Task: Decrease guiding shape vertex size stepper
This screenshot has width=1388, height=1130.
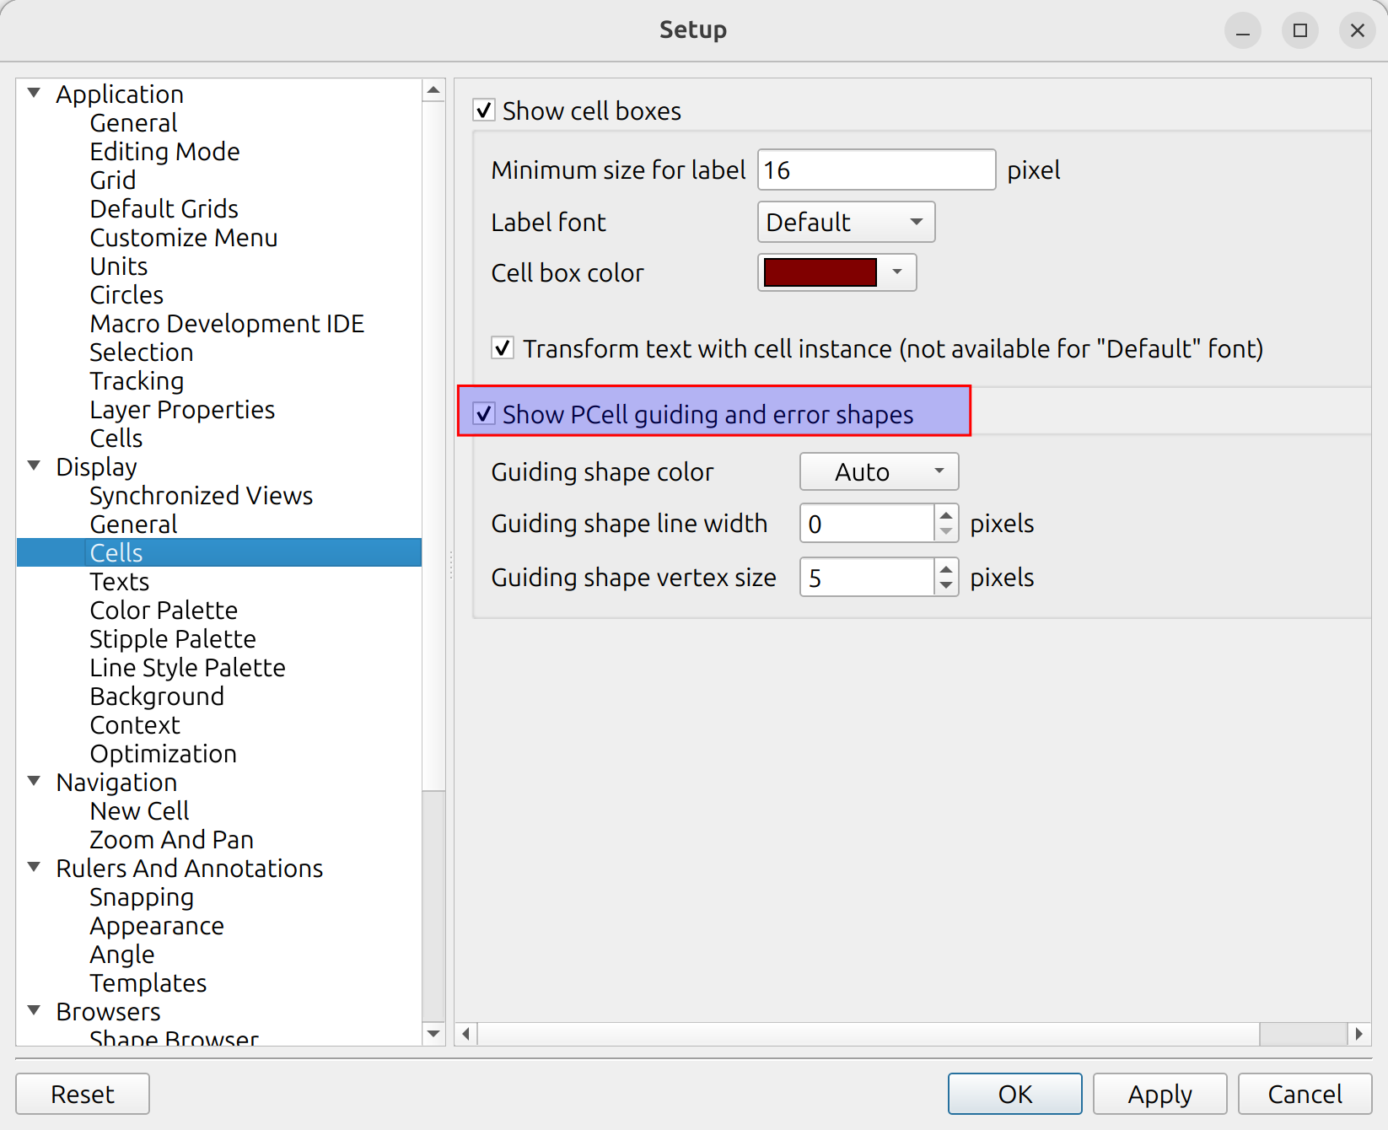Action: (x=946, y=586)
